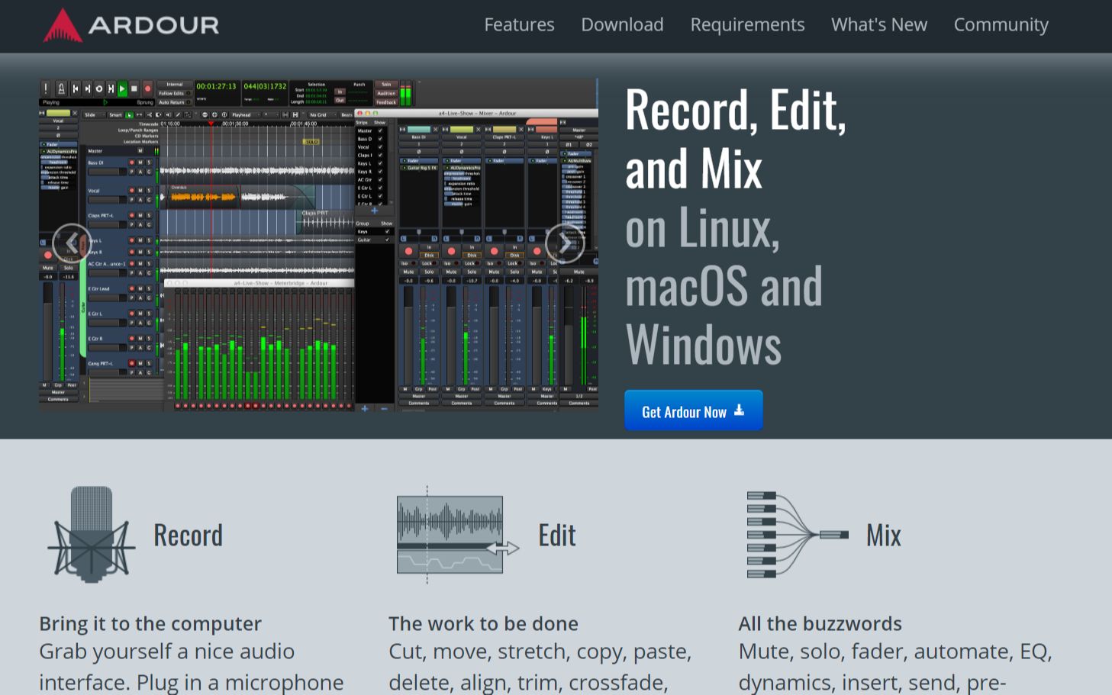Select the Edit heading

click(x=557, y=536)
